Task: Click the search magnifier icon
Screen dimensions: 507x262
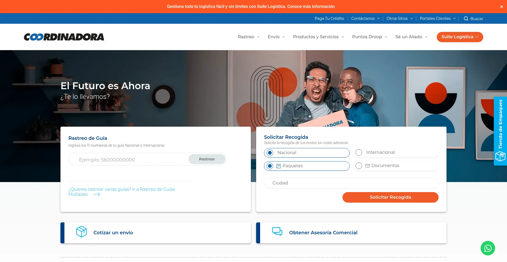Action: (466, 18)
